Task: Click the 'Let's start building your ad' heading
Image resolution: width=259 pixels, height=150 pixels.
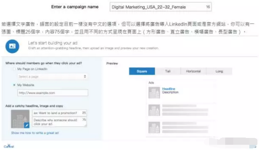Action: point(53,43)
